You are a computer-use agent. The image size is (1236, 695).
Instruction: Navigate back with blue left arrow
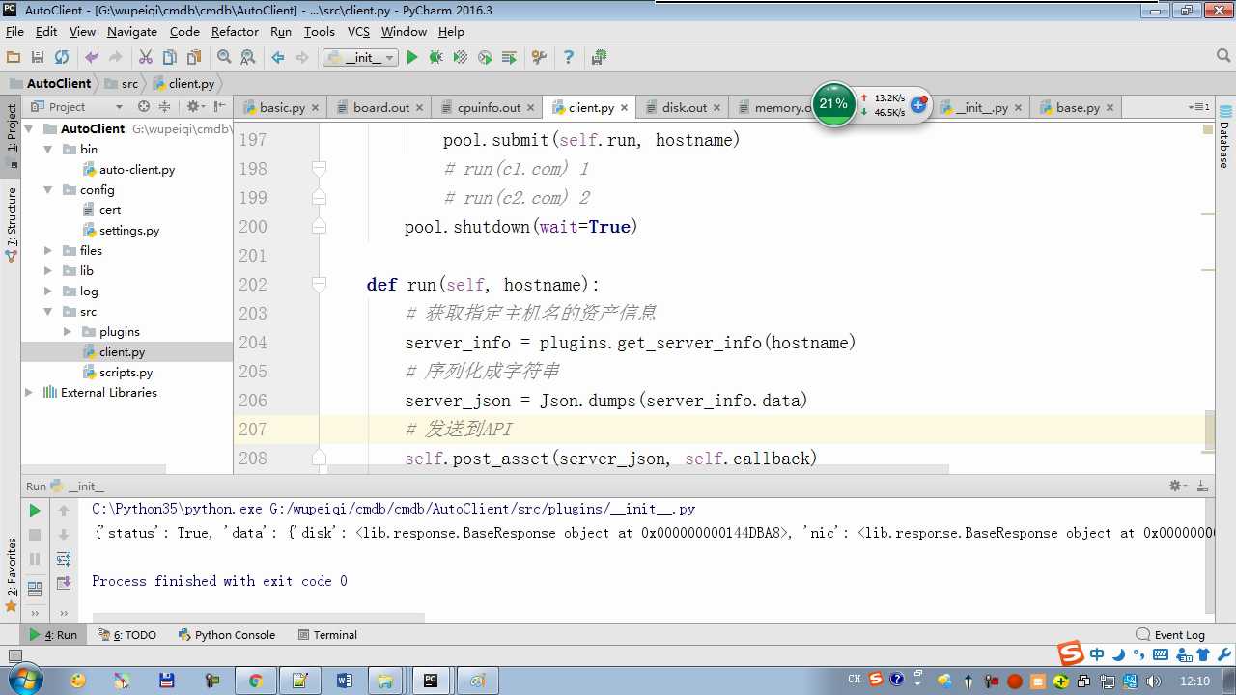click(278, 58)
